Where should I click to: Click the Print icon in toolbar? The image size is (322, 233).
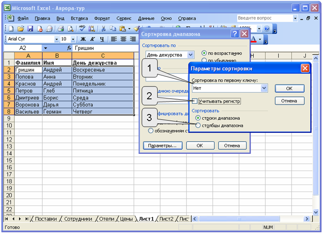point(60,29)
